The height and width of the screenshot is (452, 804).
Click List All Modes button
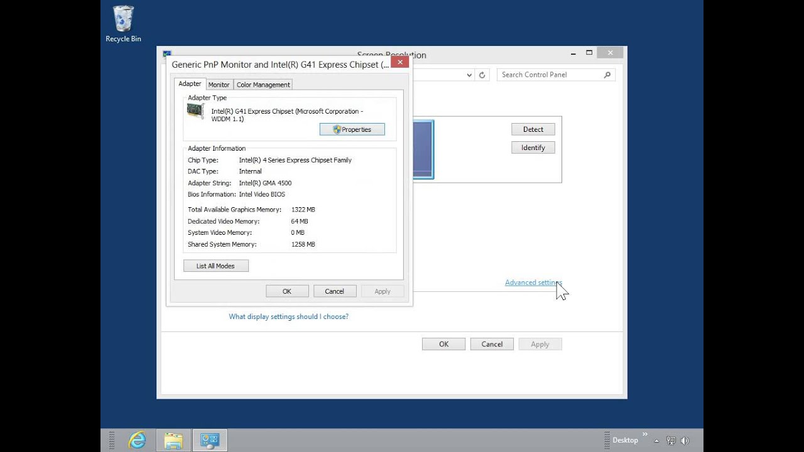click(215, 266)
